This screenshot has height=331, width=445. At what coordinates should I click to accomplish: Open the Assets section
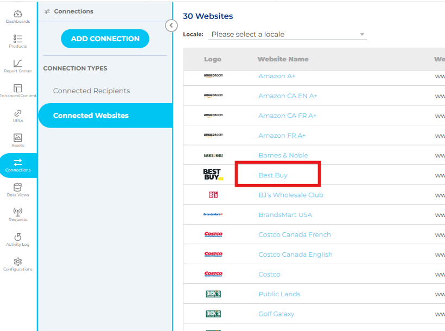[17, 141]
